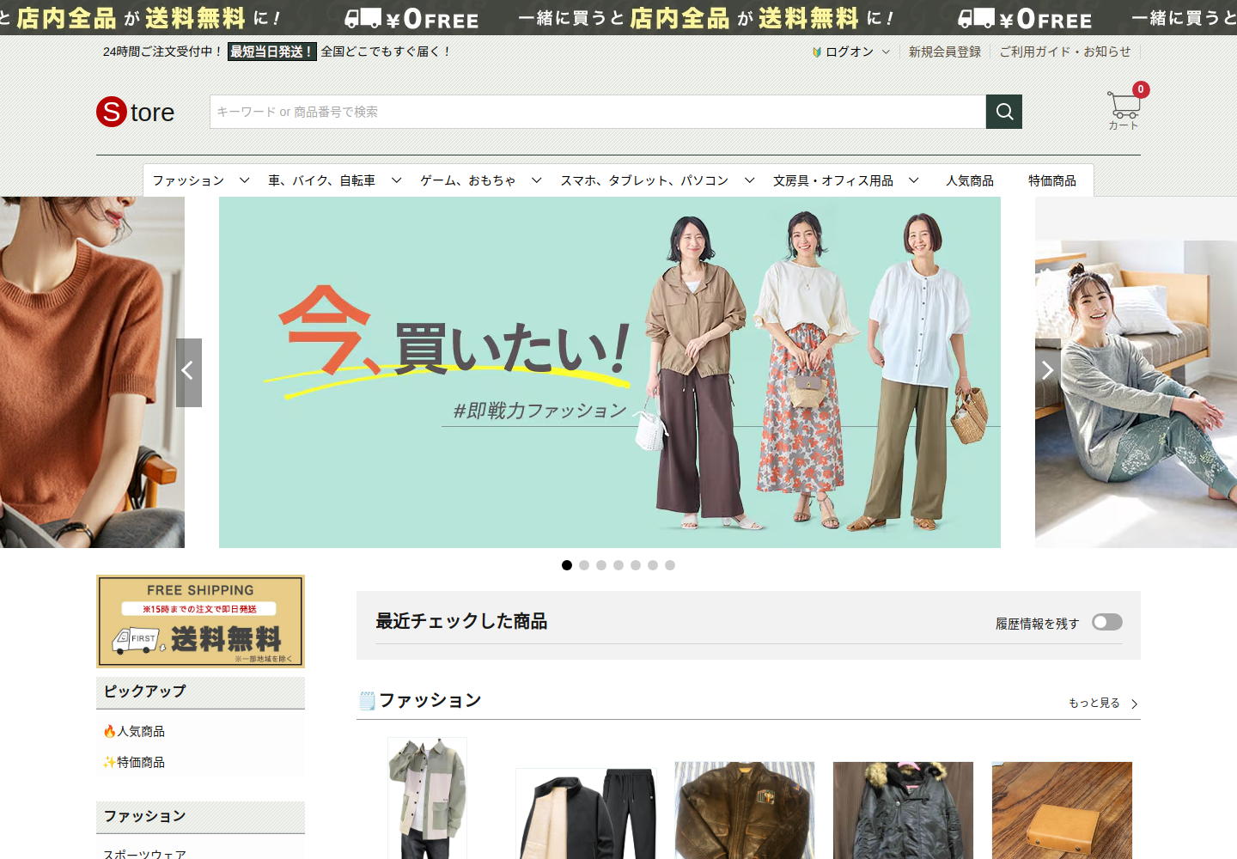Screen dimensions: 1237x859
Task: Open the 新規会員登録 link
Action: (x=945, y=52)
